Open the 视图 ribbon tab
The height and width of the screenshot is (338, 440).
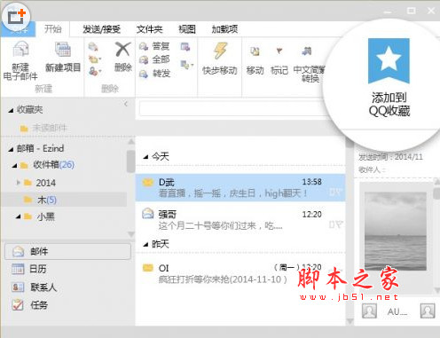[187, 29]
